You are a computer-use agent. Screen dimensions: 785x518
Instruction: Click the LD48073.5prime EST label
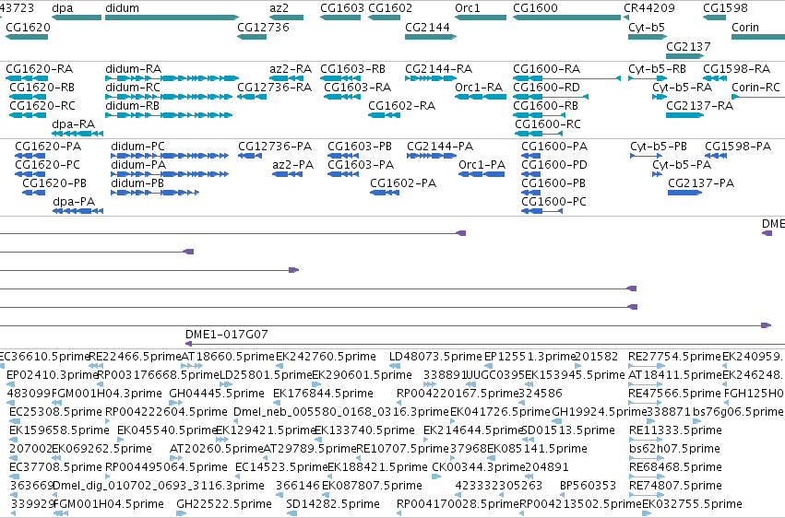pos(435,357)
